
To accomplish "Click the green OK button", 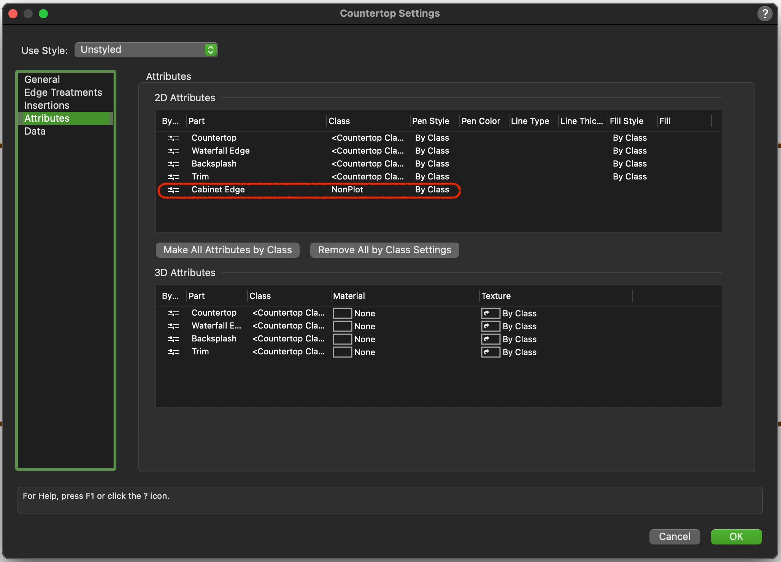I will tap(736, 537).
